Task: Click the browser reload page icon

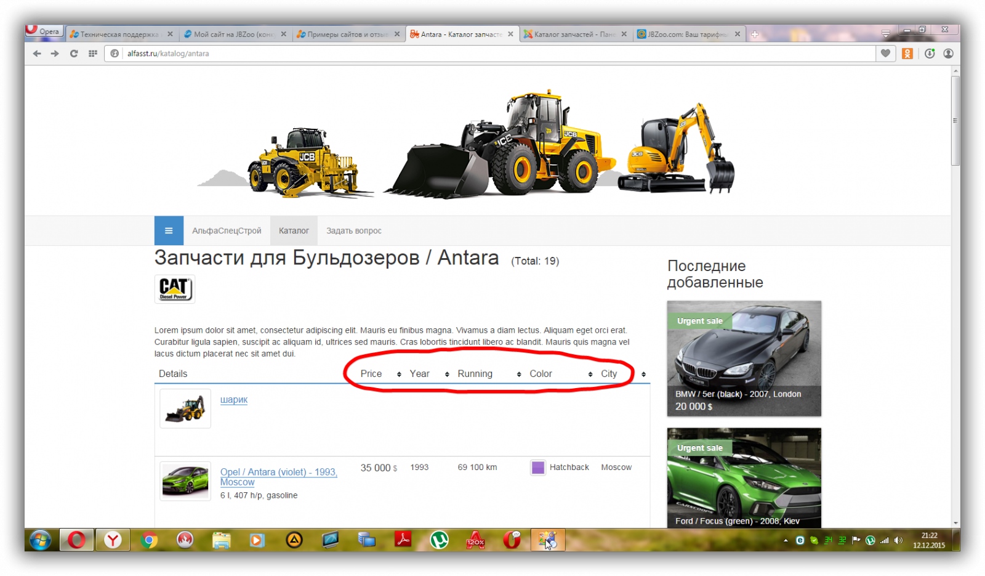Action: coord(74,54)
